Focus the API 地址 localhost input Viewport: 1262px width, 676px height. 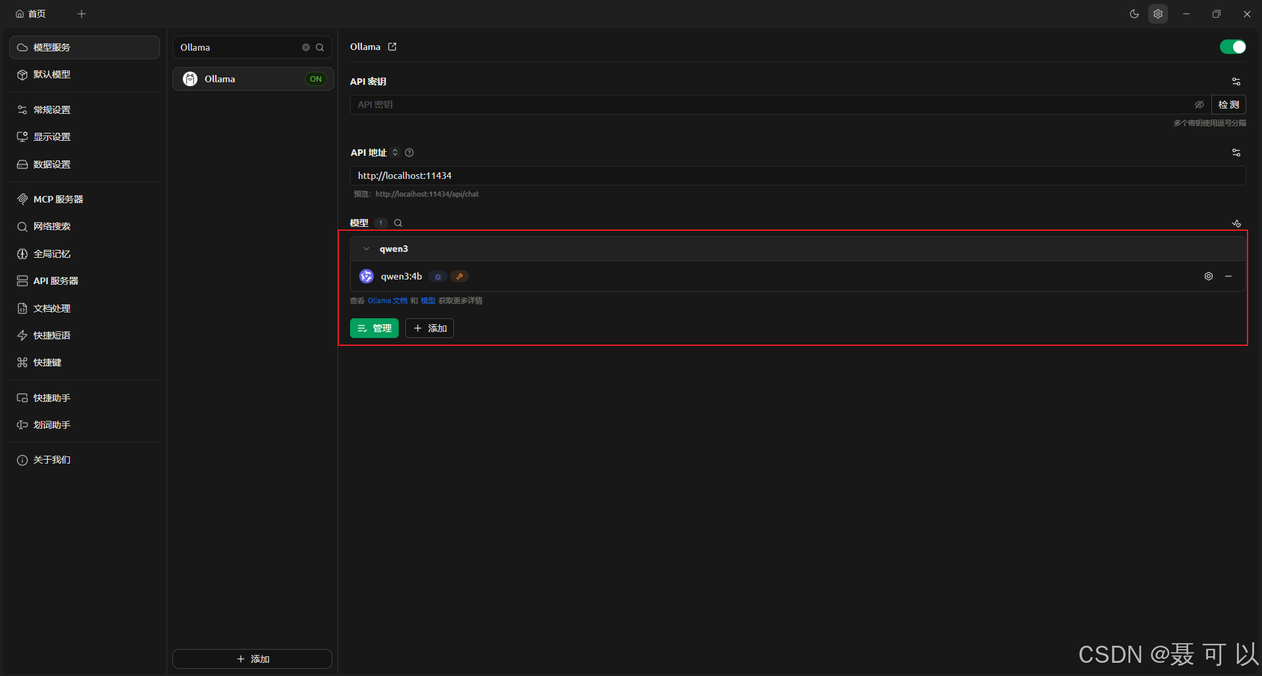797,176
